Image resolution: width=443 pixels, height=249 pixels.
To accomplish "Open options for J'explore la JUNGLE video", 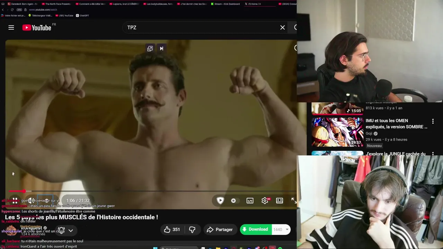I will coord(433,154).
